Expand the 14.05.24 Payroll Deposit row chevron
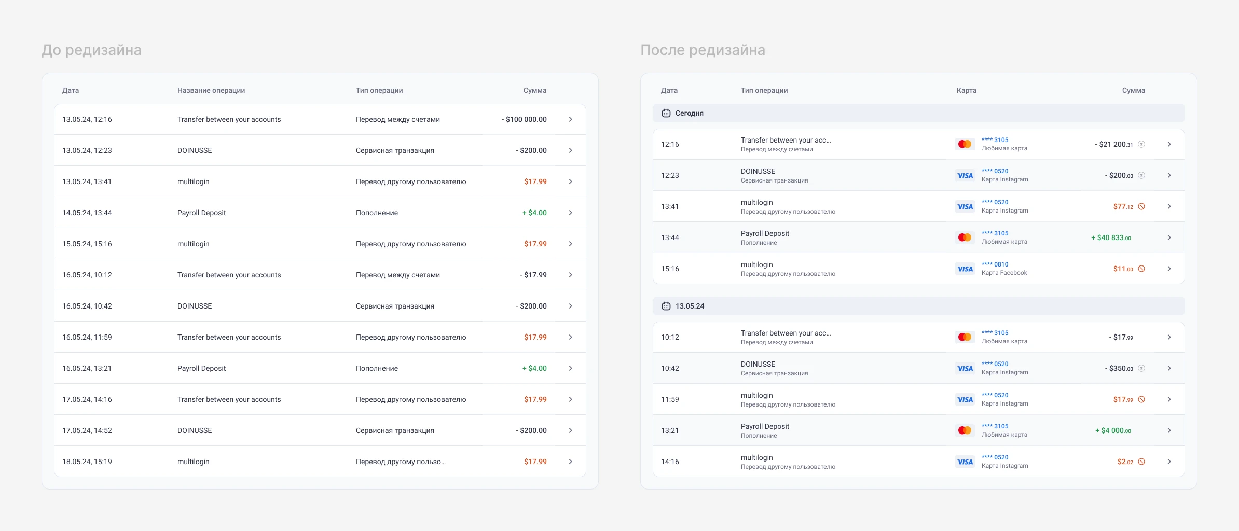 pyautogui.click(x=570, y=213)
